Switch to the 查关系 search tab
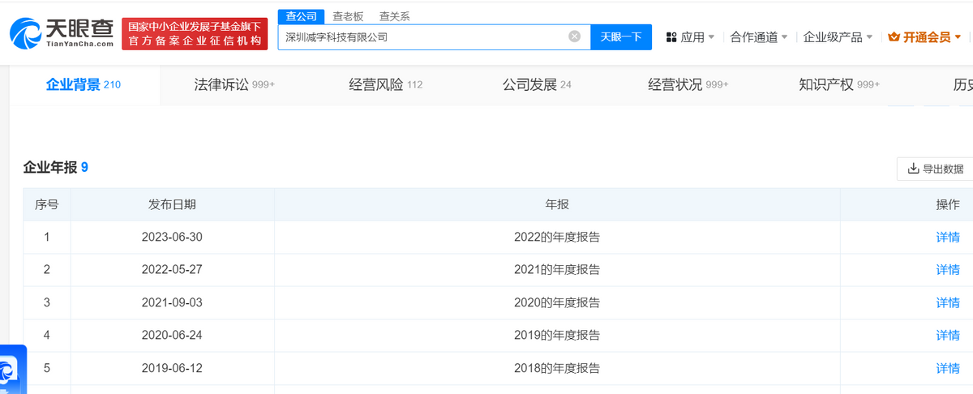This screenshot has width=973, height=394. tap(394, 16)
